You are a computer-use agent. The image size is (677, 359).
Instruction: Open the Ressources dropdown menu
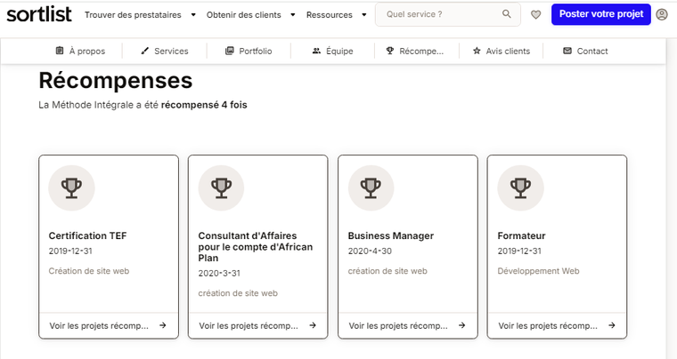(x=335, y=15)
